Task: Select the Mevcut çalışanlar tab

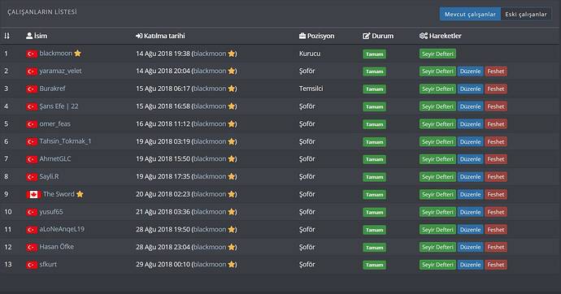Action: tap(470, 15)
